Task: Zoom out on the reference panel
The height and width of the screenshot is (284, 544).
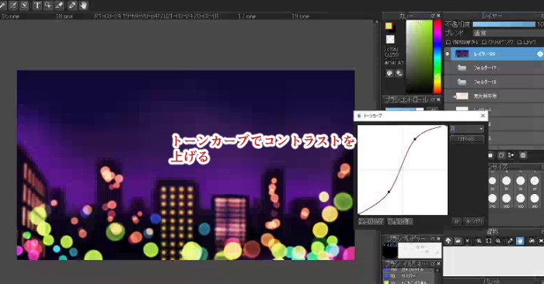Action: click(x=498, y=241)
